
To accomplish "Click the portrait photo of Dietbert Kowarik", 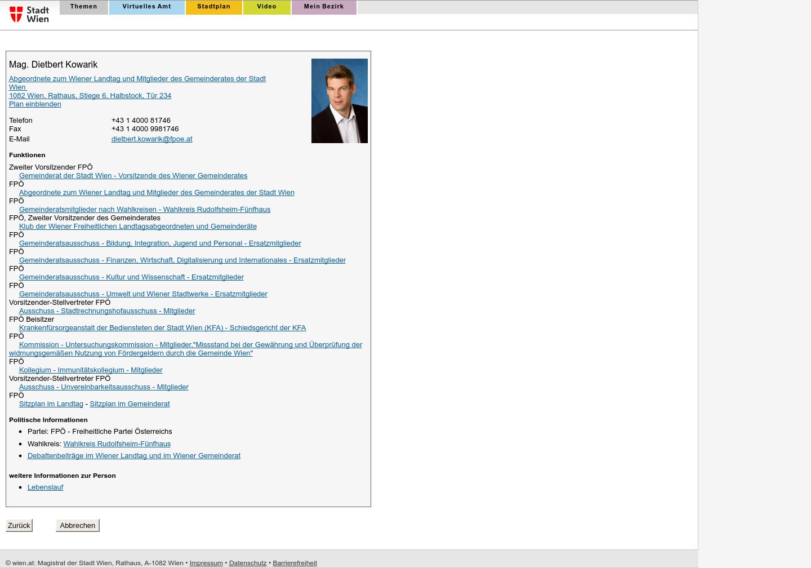I will tap(340, 101).
